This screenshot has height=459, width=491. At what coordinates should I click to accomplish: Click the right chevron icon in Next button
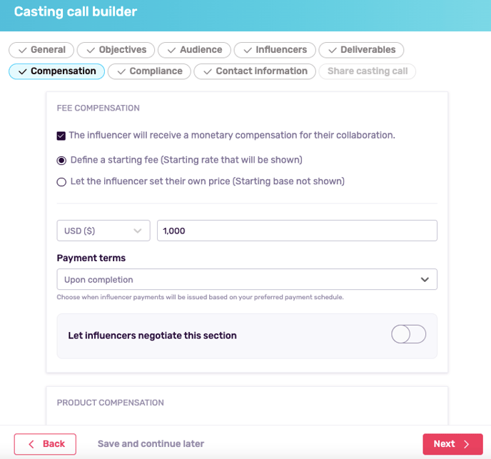[x=467, y=444]
